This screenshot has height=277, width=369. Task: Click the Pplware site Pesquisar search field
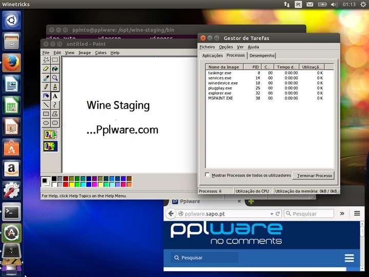(204, 258)
